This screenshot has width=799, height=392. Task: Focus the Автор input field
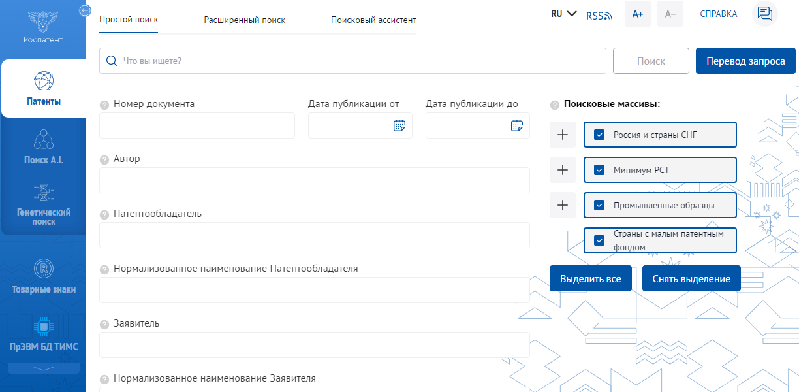[315, 180]
